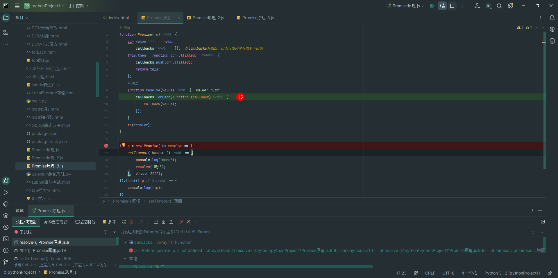Open the 调试器控制台 tab

(x=56, y=222)
